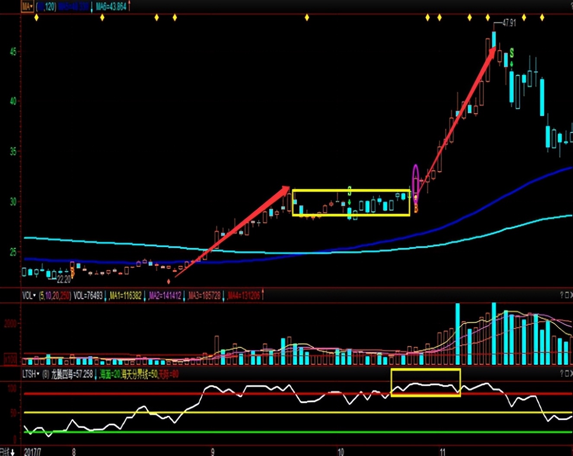The width and height of the screenshot is (573, 456).
Task: Click the MA6=43.864 value
Action: pyautogui.click(x=111, y=6)
